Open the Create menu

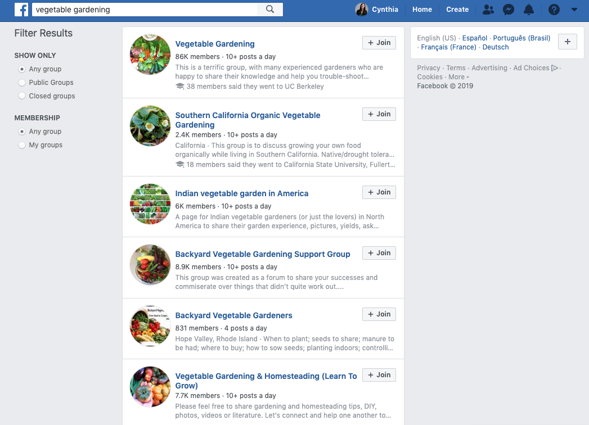(x=457, y=10)
